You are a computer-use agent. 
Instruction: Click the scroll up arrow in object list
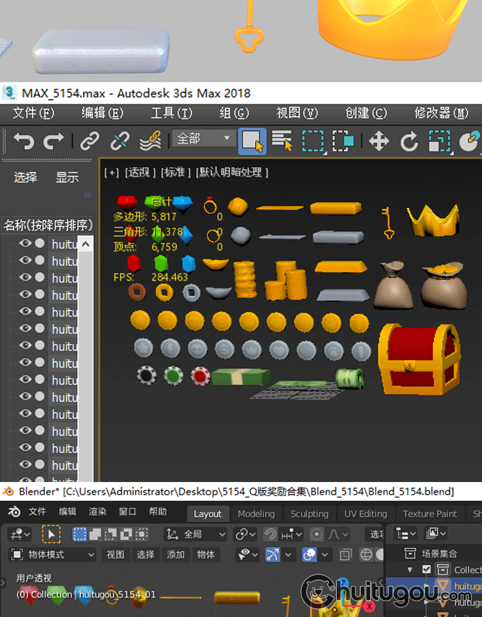click(x=87, y=244)
